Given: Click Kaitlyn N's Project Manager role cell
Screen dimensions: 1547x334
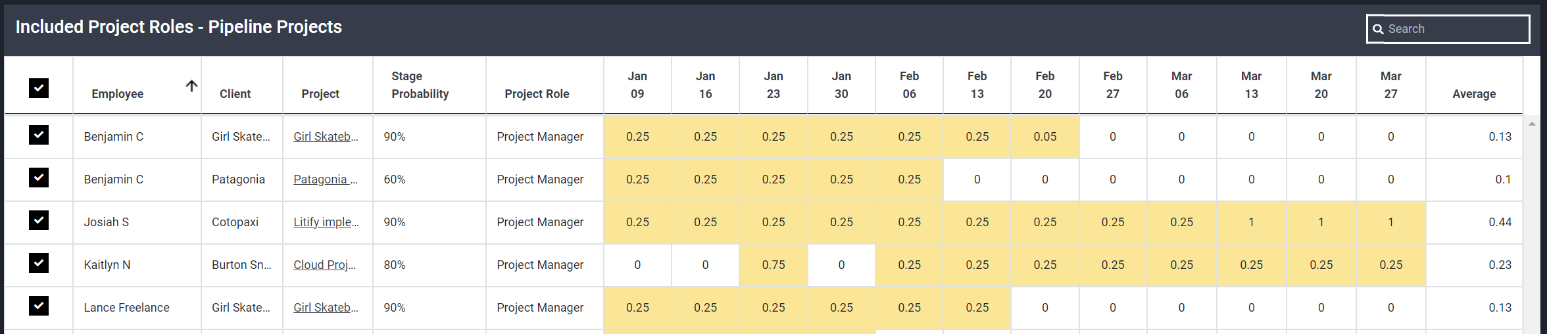Looking at the screenshot, I should [x=545, y=265].
